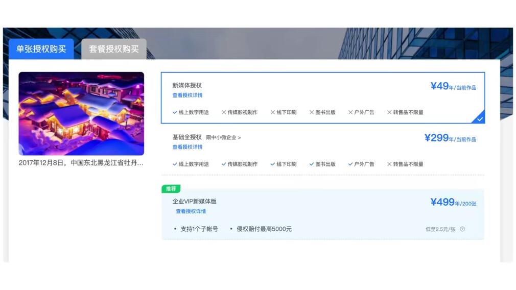The image size is (516, 290).
Task: Click the X icon beside 户外广告 in 新媒体授权
Action: [350, 112]
